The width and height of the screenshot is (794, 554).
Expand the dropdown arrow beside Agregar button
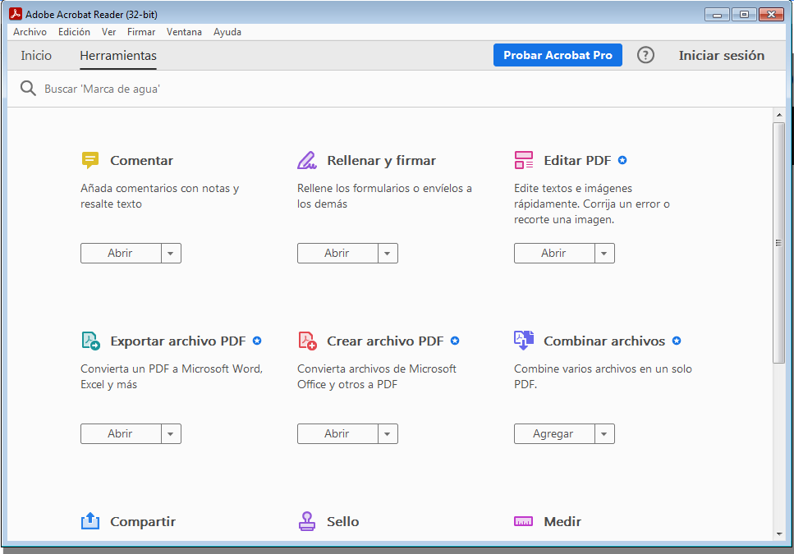pos(604,433)
